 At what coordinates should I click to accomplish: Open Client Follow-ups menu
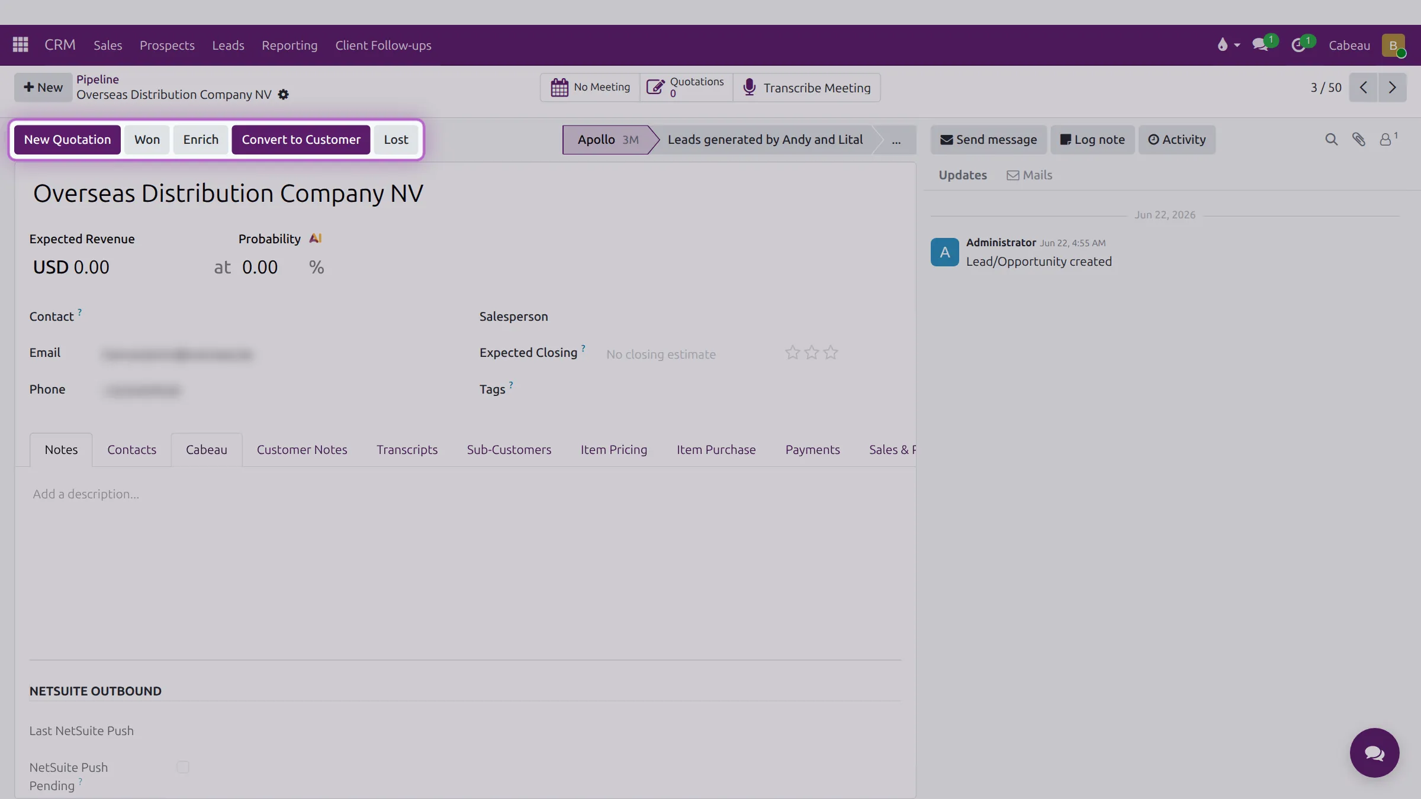click(383, 46)
